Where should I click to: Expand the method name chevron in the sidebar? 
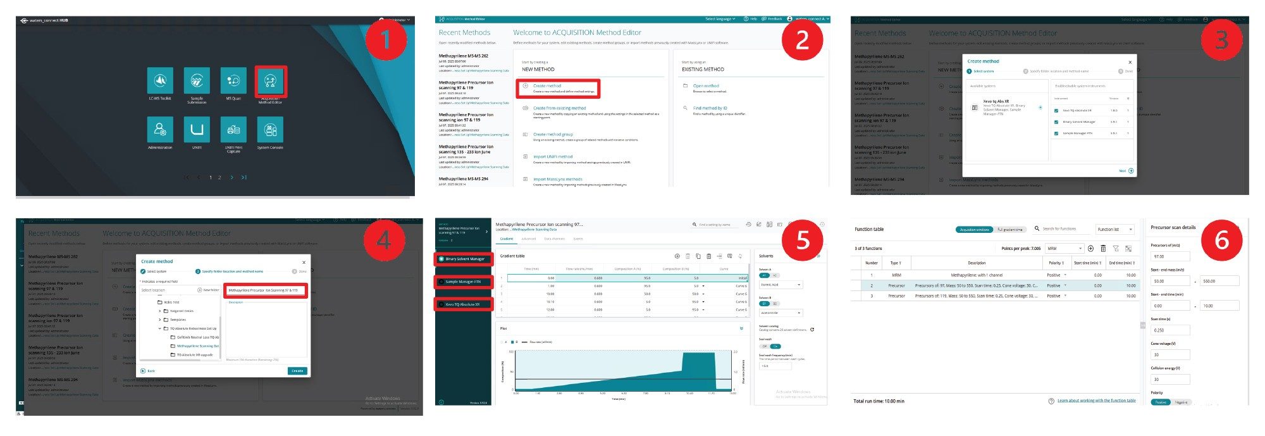[x=486, y=232]
